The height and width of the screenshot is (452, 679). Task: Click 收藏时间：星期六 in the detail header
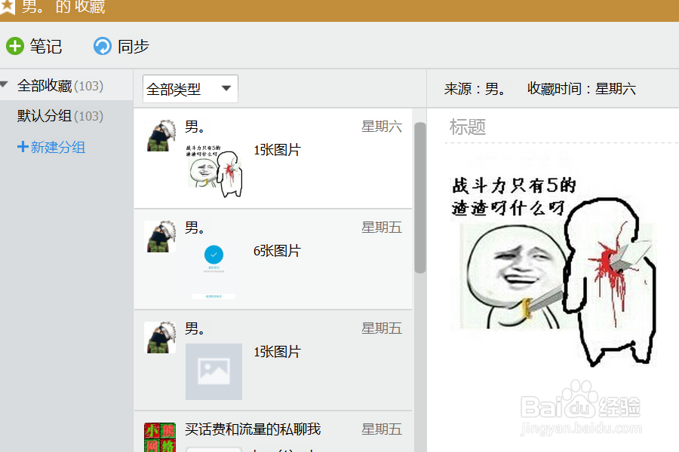[582, 89]
